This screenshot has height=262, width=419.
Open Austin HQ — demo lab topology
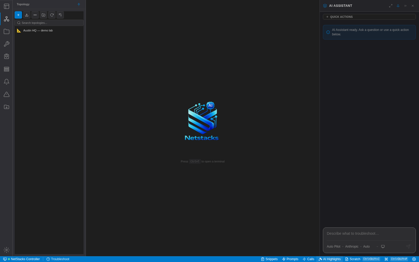point(49,30)
